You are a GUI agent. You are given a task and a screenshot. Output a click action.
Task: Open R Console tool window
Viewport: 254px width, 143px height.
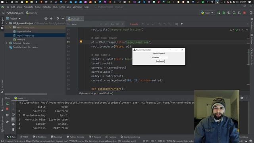coord(95,137)
